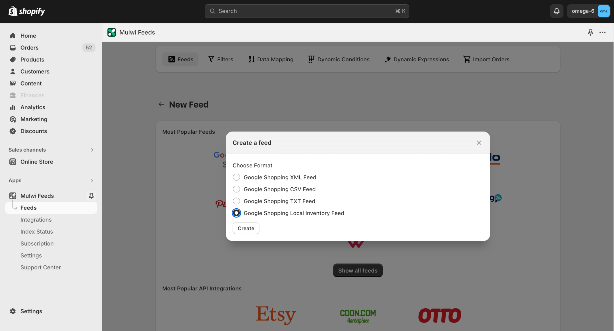The image size is (614, 331).
Task: Click the Most Popular Feeds heading
Action: click(x=188, y=132)
